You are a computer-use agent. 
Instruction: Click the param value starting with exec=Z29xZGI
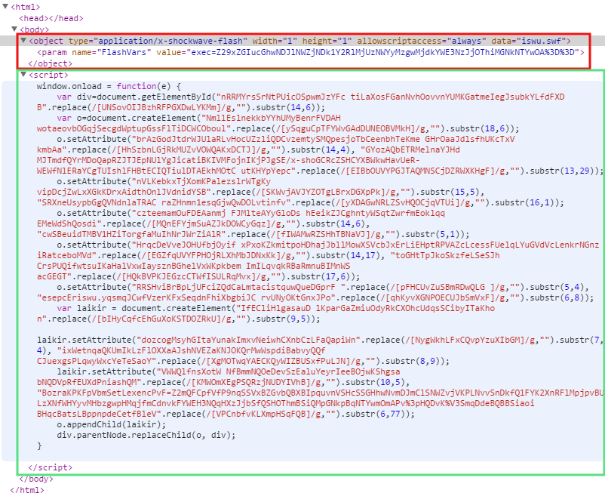[x=383, y=52]
